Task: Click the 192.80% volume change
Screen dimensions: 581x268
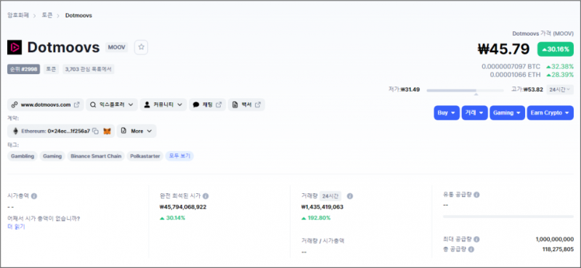Action: point(316,218)
